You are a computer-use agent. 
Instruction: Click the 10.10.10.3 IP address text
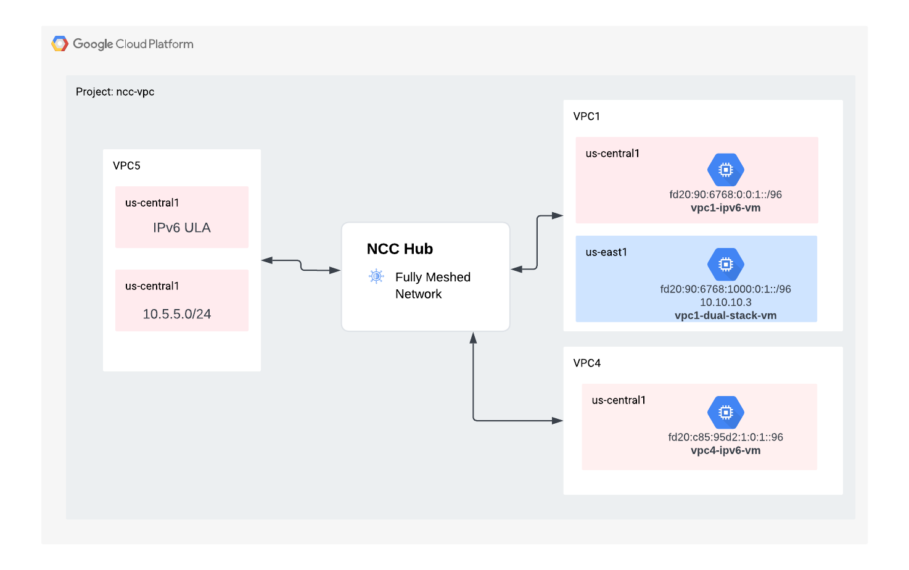[725, 302]
